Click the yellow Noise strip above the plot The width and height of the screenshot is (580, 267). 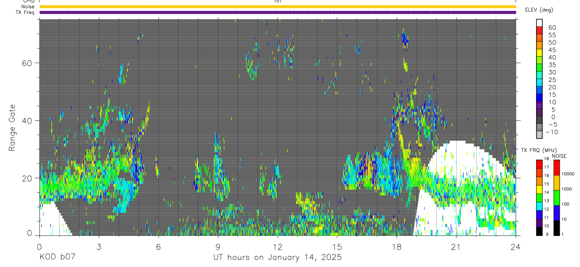click(277, 7)
